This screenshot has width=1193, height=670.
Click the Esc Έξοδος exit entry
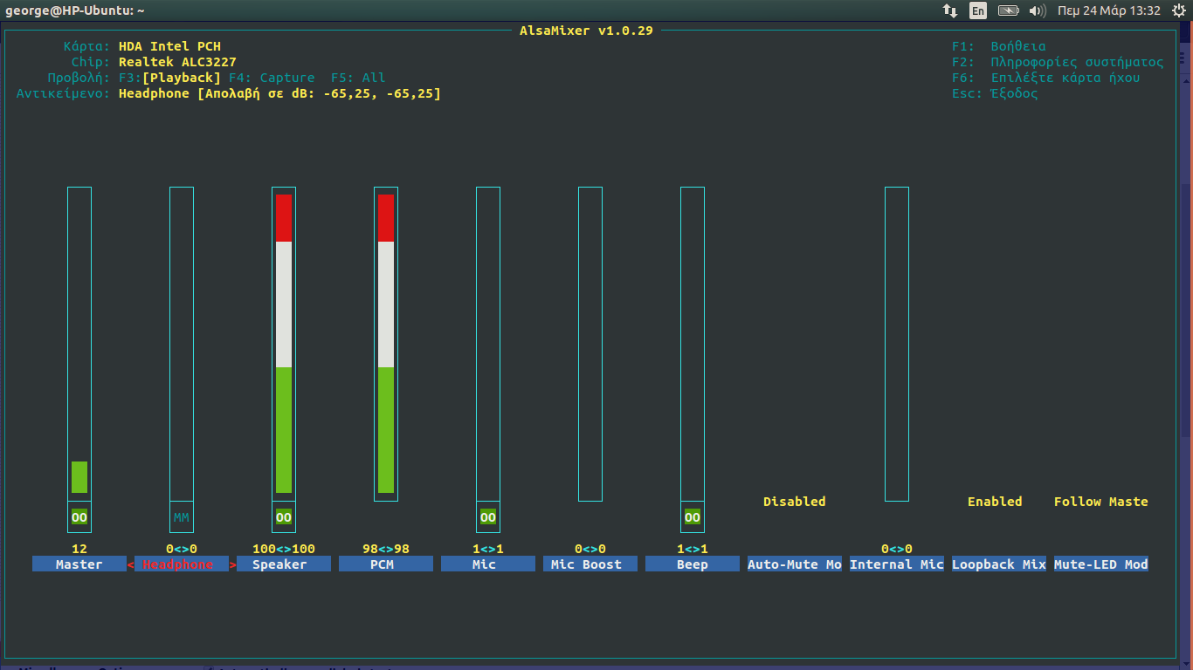(995, 93)
